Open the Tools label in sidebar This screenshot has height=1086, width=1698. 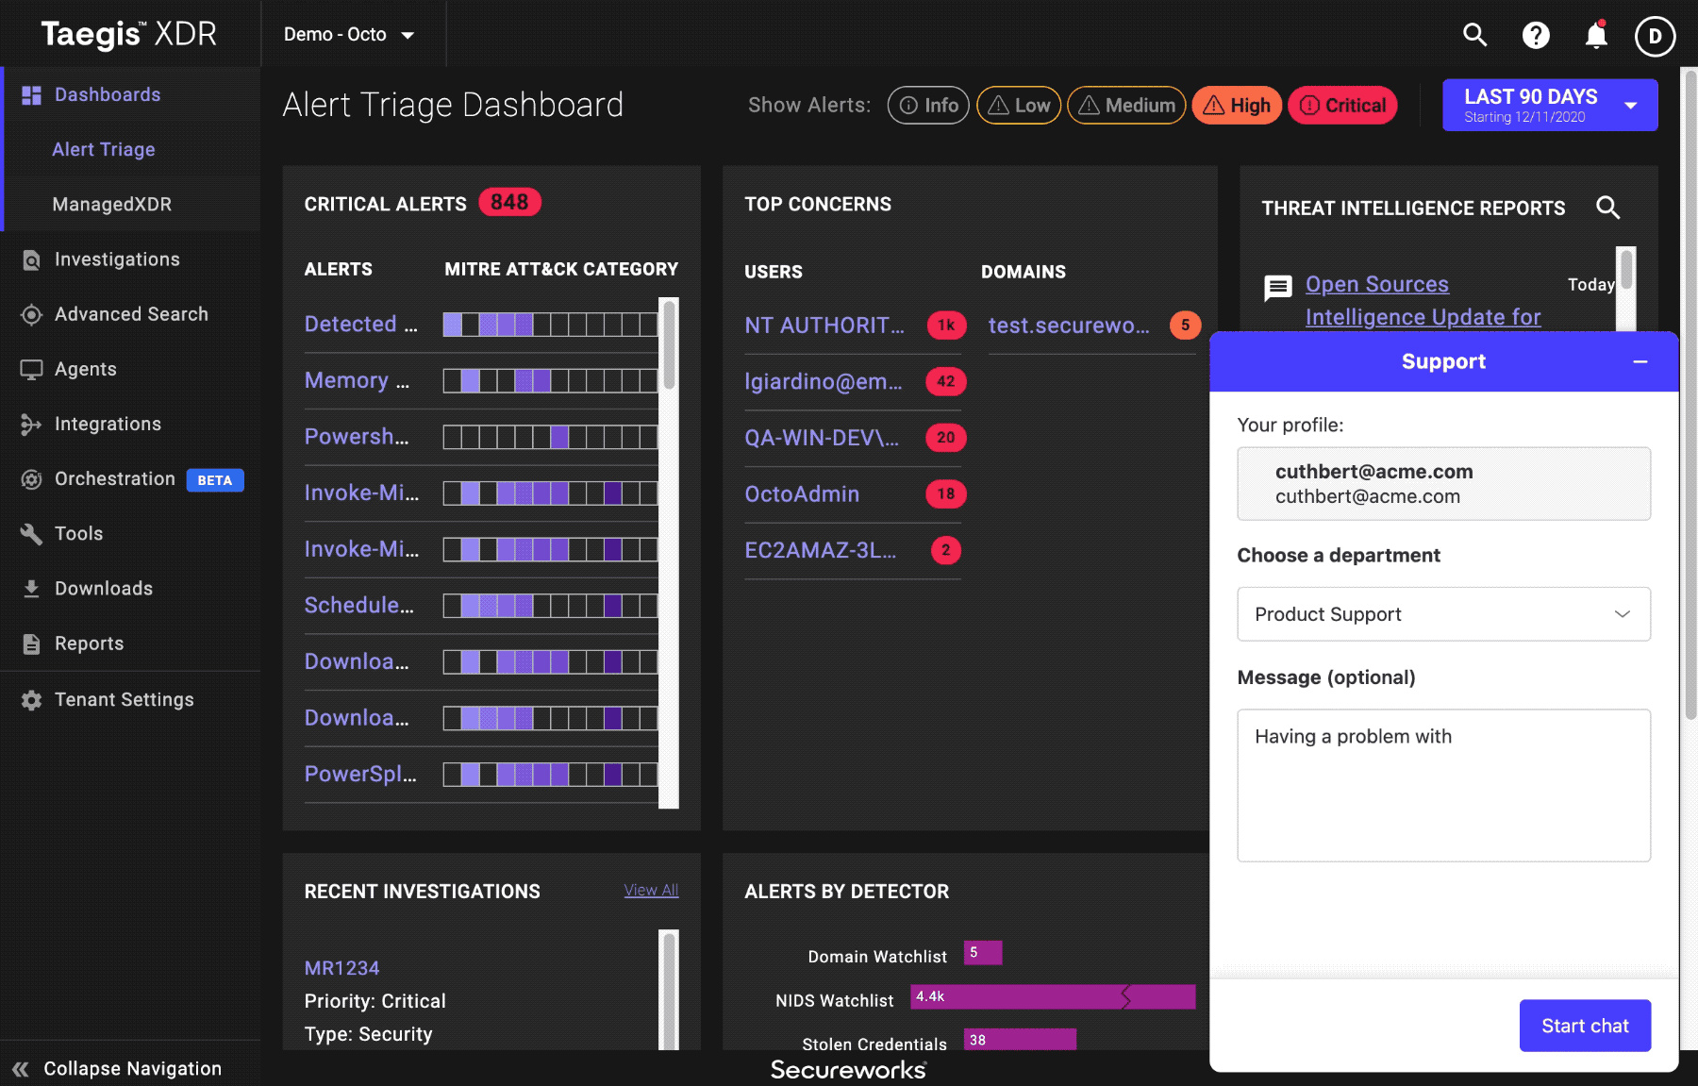[x=78, y=533]
